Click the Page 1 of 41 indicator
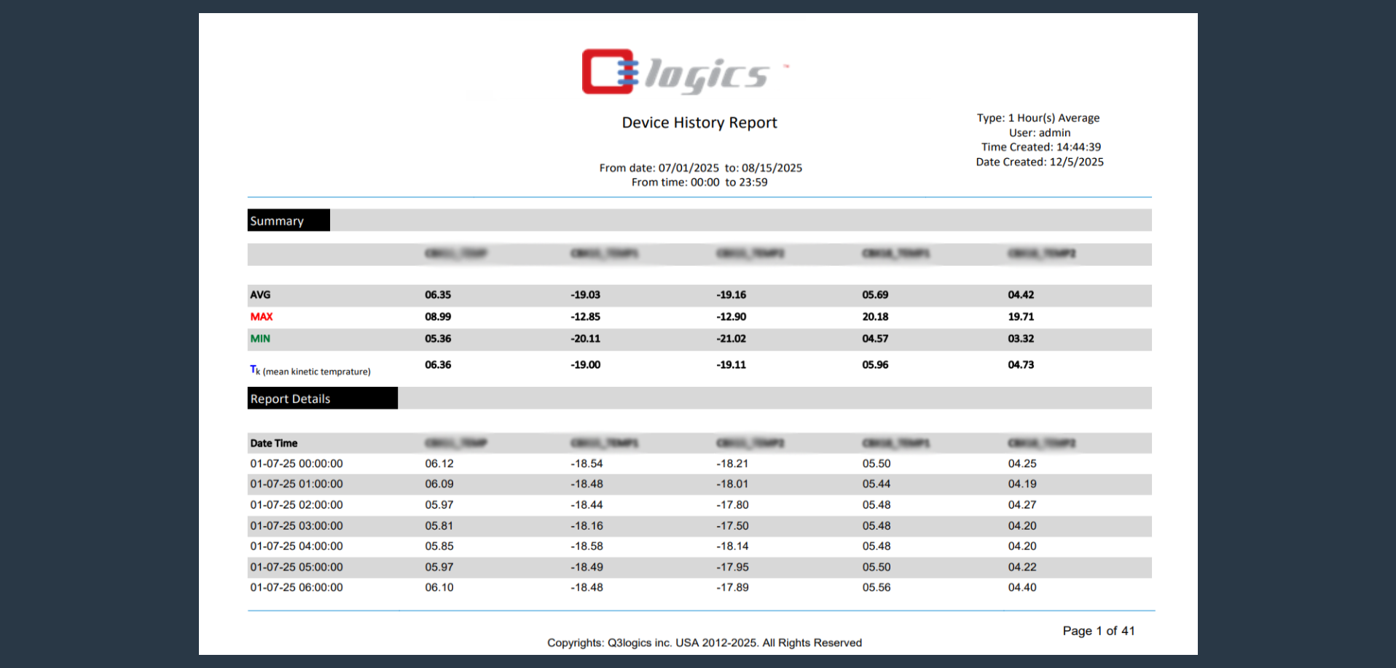 [1099, 630]
